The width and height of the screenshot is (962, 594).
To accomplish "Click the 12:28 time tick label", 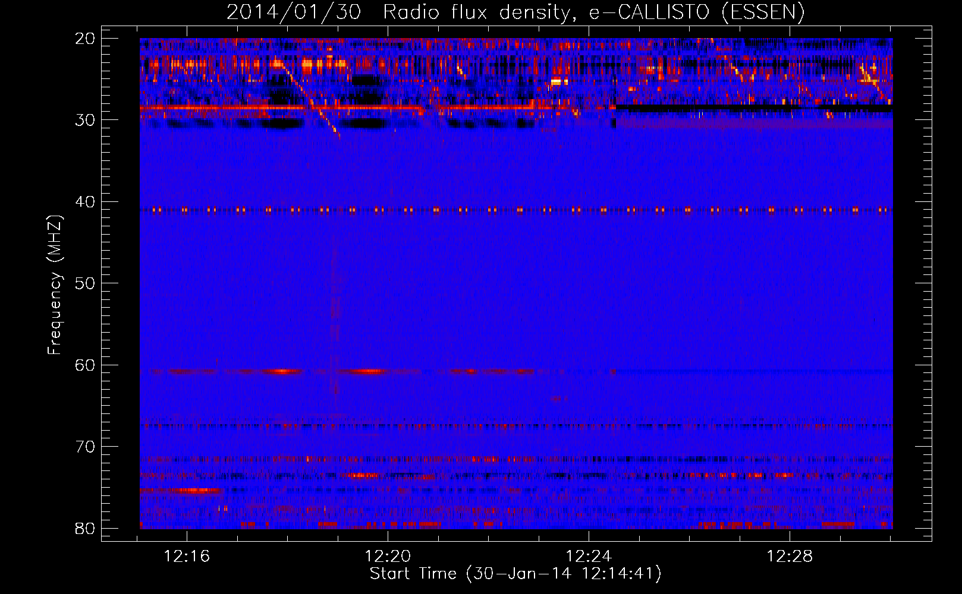I will (790, 557).
